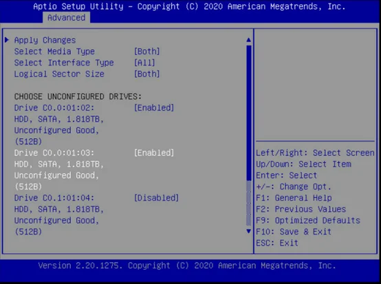This screenshot has width=381, height=284.
Task: Click the ESC: Exit hint
Action: (x=277, y=243)
